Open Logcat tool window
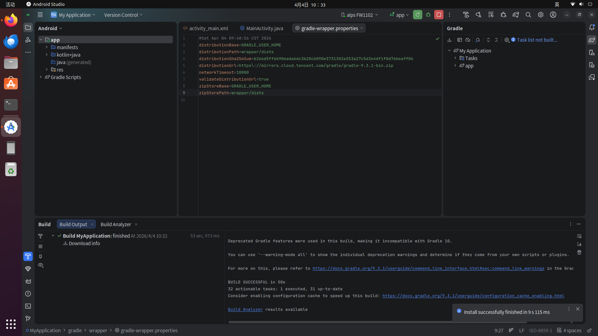Screen dimensions: 598x336 28,281
